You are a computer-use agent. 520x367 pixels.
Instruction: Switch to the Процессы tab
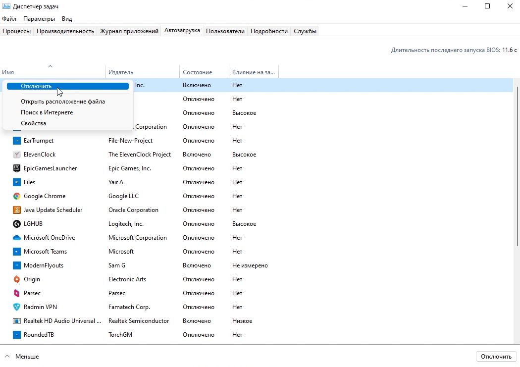[16, 31]
